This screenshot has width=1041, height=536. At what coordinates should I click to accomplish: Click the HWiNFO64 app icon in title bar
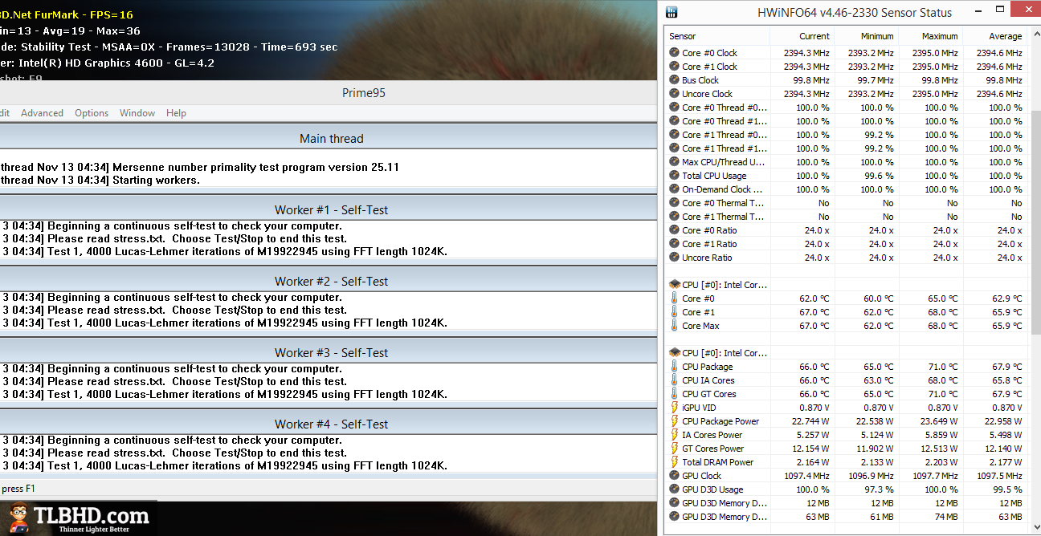(x=672, y=13)
